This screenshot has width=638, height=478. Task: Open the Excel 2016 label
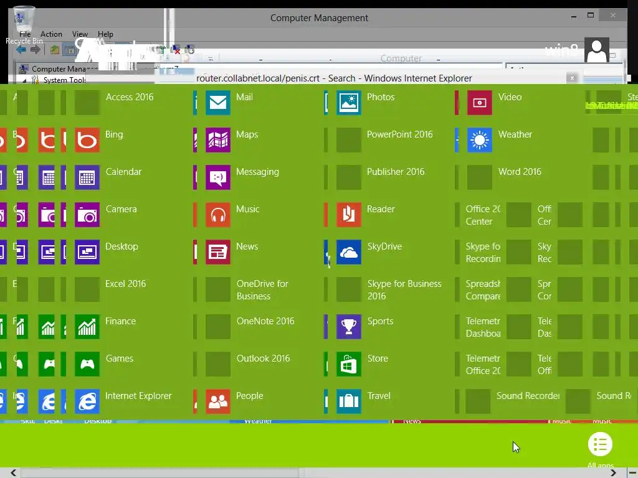point(125,284)
